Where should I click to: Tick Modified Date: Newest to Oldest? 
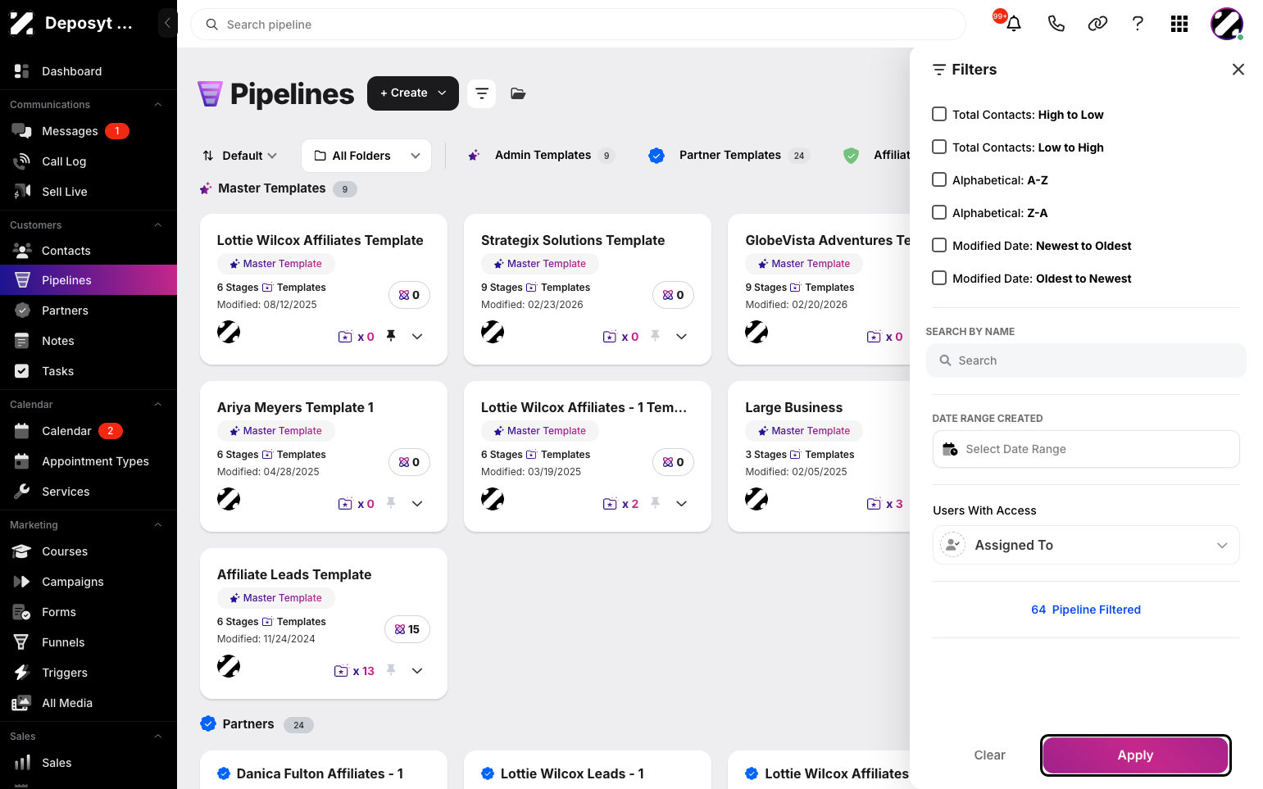point(939,245)
